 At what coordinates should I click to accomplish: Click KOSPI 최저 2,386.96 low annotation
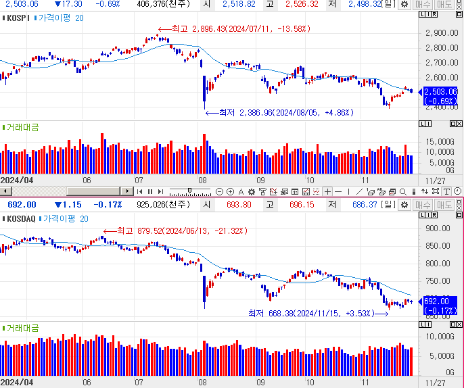[279, 113]
